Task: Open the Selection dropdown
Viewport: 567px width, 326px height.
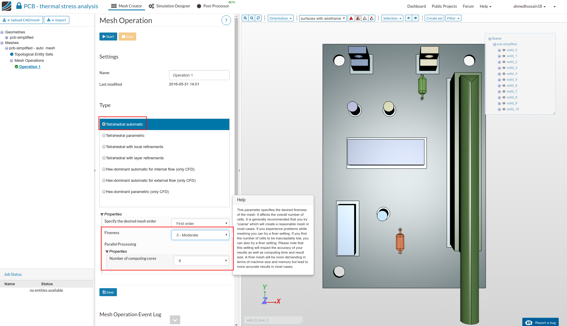Action: click(x=392, y=18)
